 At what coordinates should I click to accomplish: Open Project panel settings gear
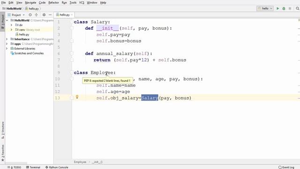44,15
